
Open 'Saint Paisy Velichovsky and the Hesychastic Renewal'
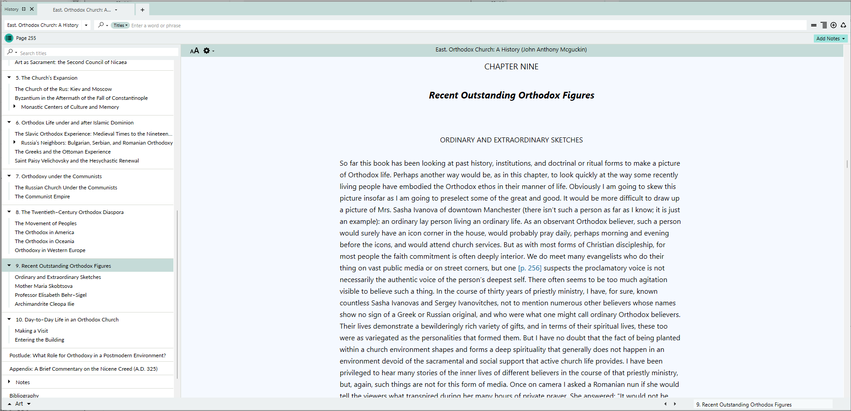coord(77,161)
